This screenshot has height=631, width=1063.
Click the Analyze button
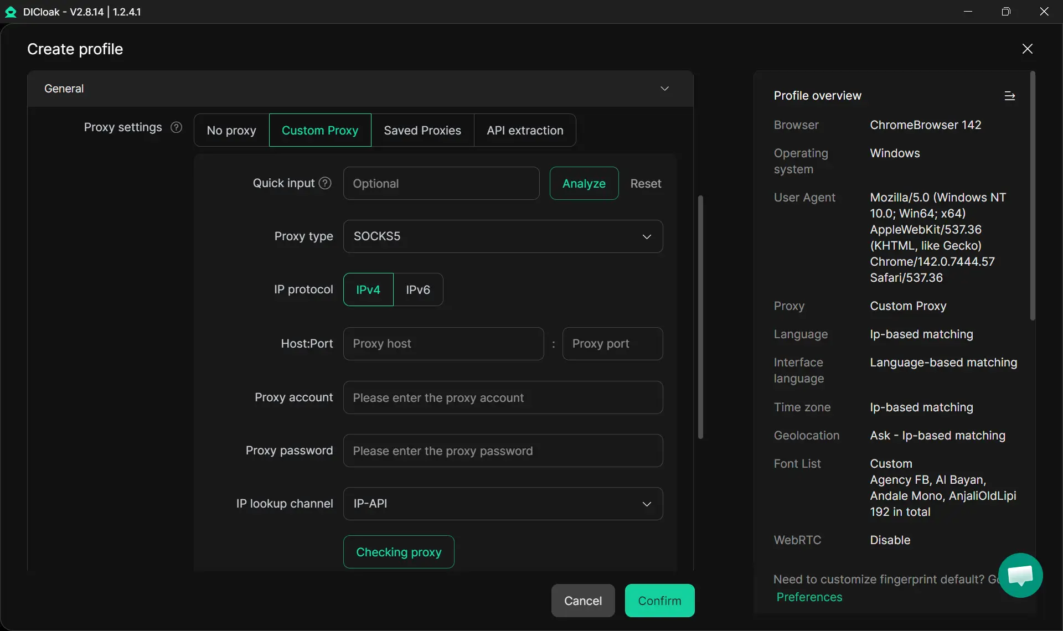pyautogui.click(x=584, y=183)
